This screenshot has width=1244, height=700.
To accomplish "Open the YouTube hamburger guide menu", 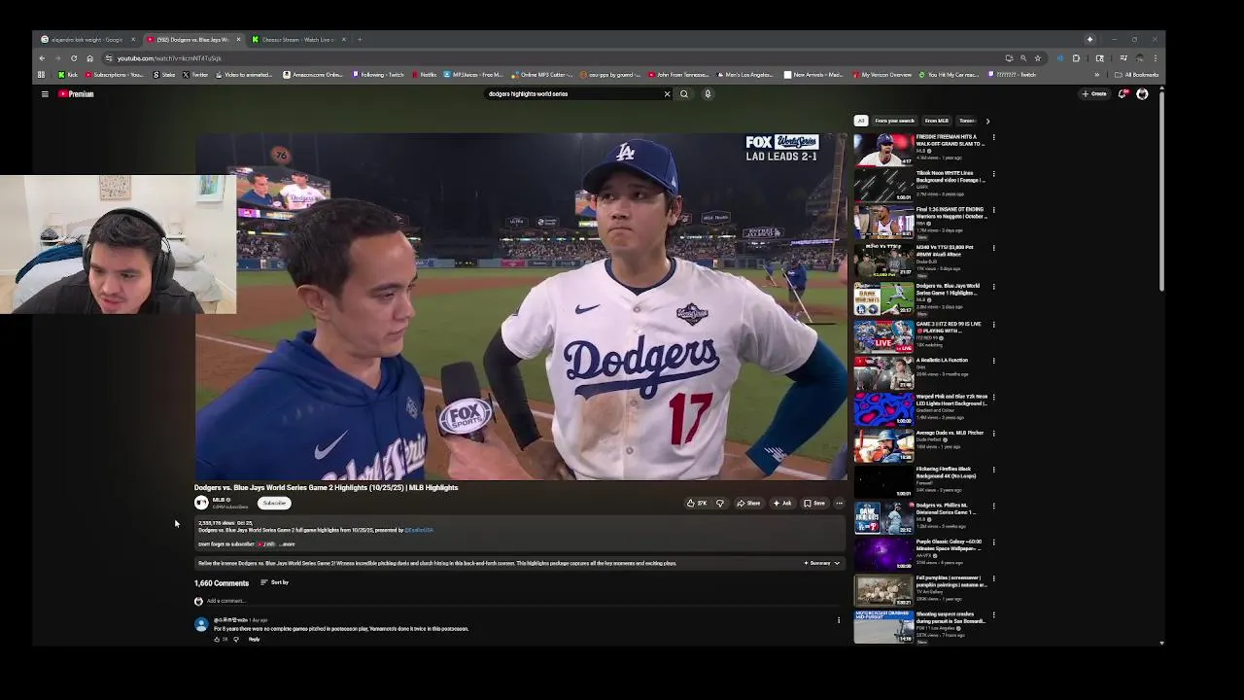I will [45, 94].
